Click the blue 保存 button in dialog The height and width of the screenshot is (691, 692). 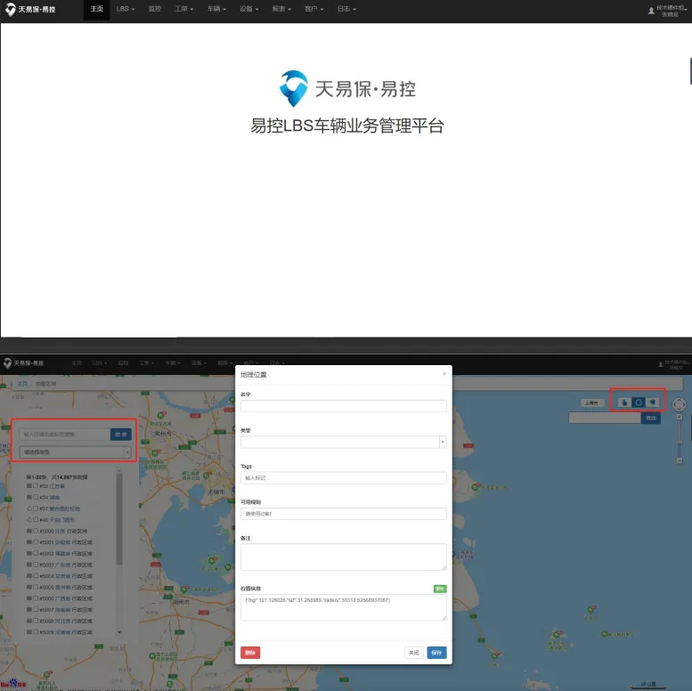tap(436, 653)
